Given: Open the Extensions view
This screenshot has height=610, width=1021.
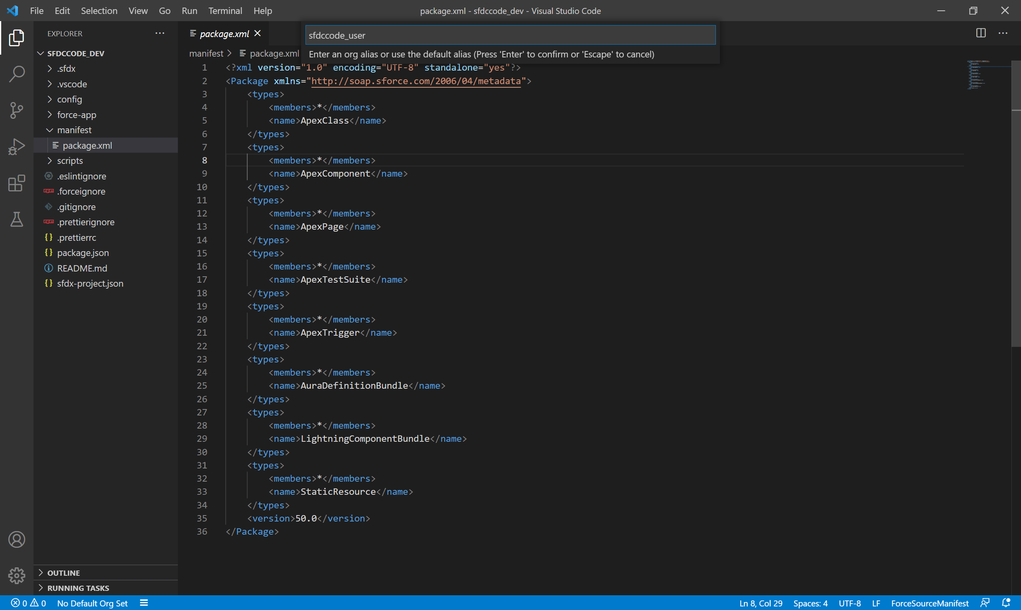Looking at the screenshot, I should tap(16, 183).
